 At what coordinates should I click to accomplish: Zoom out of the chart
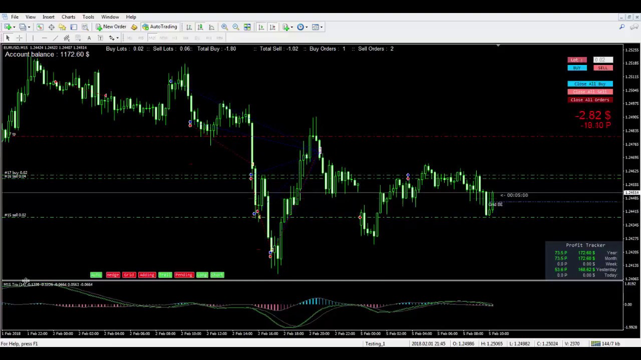pos(236,27)
